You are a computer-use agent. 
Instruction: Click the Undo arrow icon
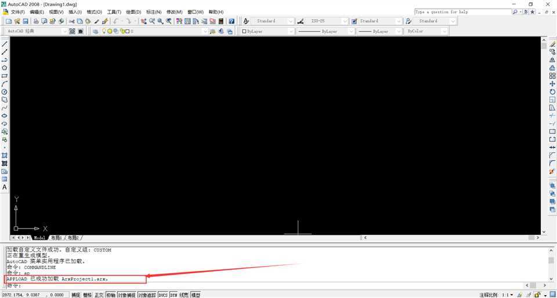(x=116, y=21)
